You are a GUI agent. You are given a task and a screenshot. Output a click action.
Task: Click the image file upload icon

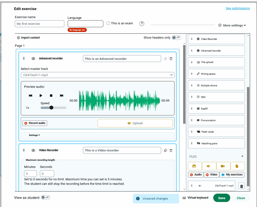click(194, 166)
